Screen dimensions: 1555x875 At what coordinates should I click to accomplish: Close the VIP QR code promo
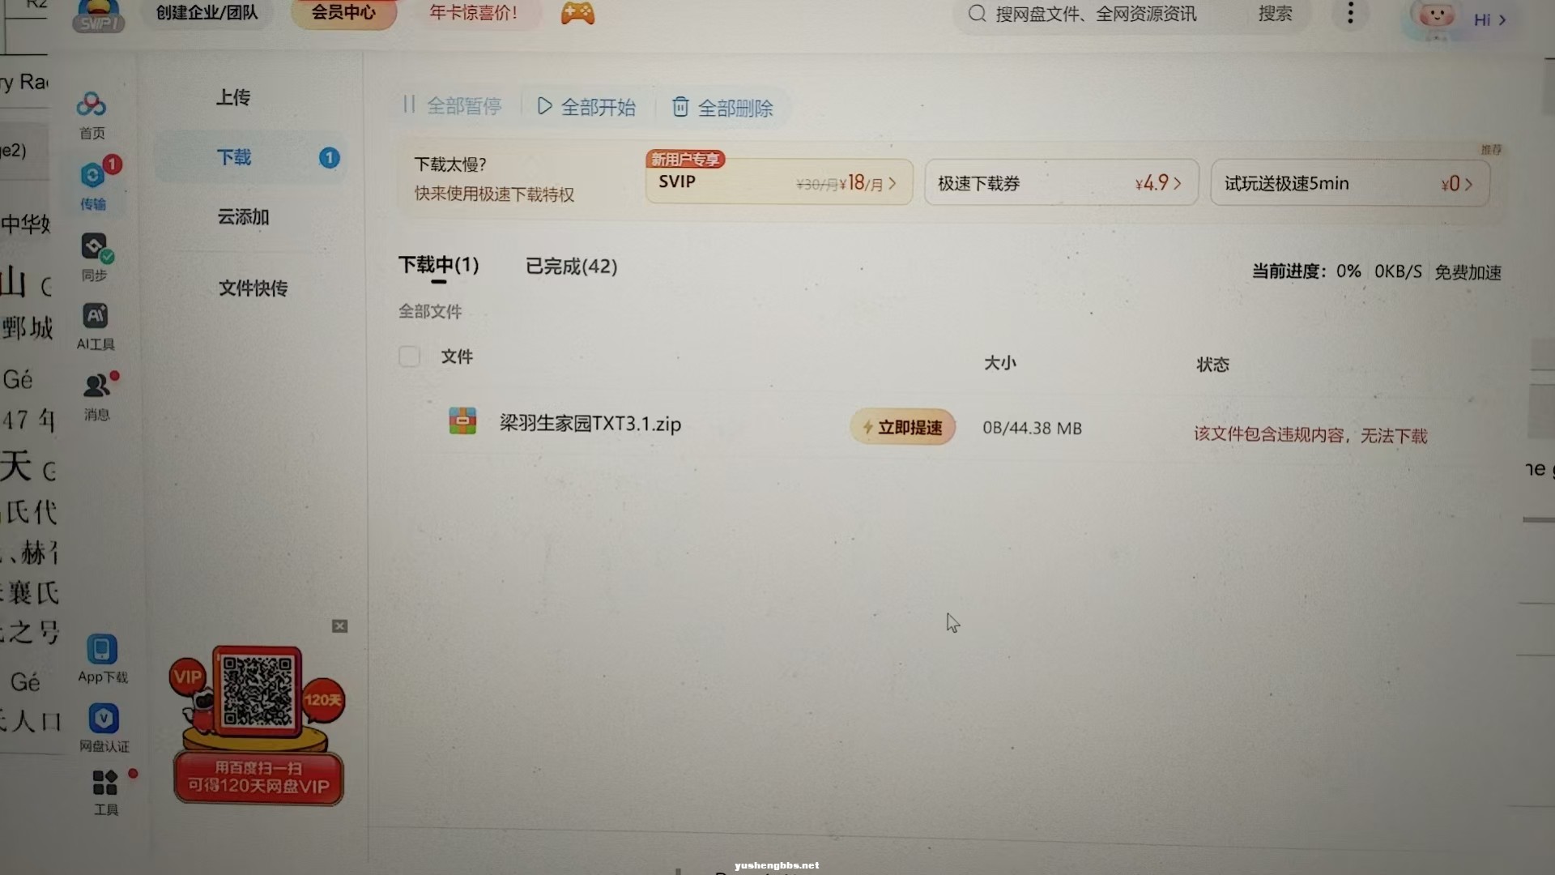click(x=339, y=626)
